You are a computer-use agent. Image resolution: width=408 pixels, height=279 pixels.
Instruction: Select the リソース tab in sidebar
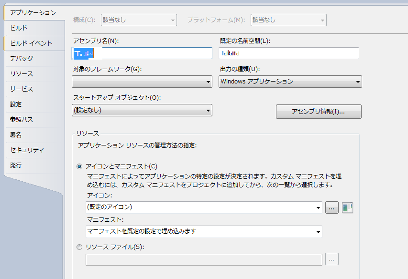22,74
